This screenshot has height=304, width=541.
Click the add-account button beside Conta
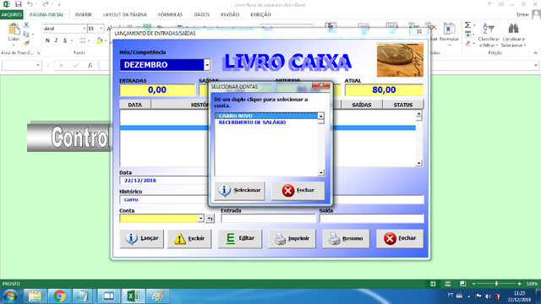[x=210, y=219]
